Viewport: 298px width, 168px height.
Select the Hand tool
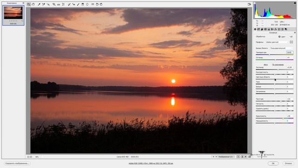[x=33, y=4]
